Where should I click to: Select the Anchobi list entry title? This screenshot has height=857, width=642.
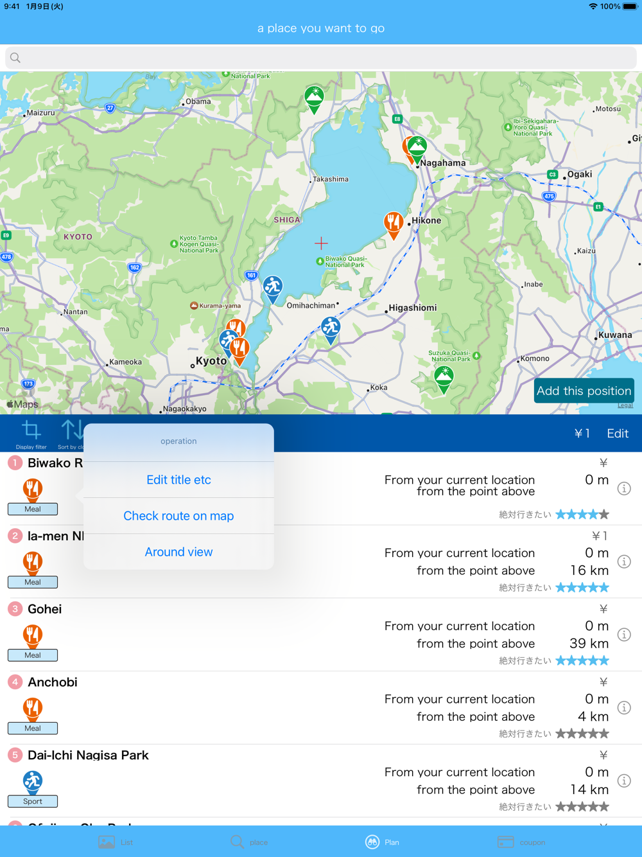pyautogui.click(x=53, y=682)
